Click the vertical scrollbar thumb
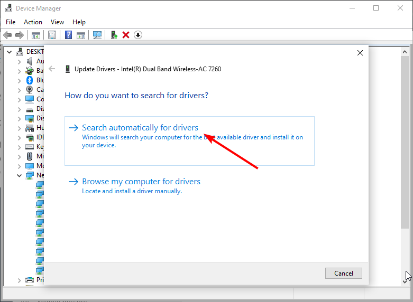This screenshot has height=302, width=413. click(x=405, y=143)
